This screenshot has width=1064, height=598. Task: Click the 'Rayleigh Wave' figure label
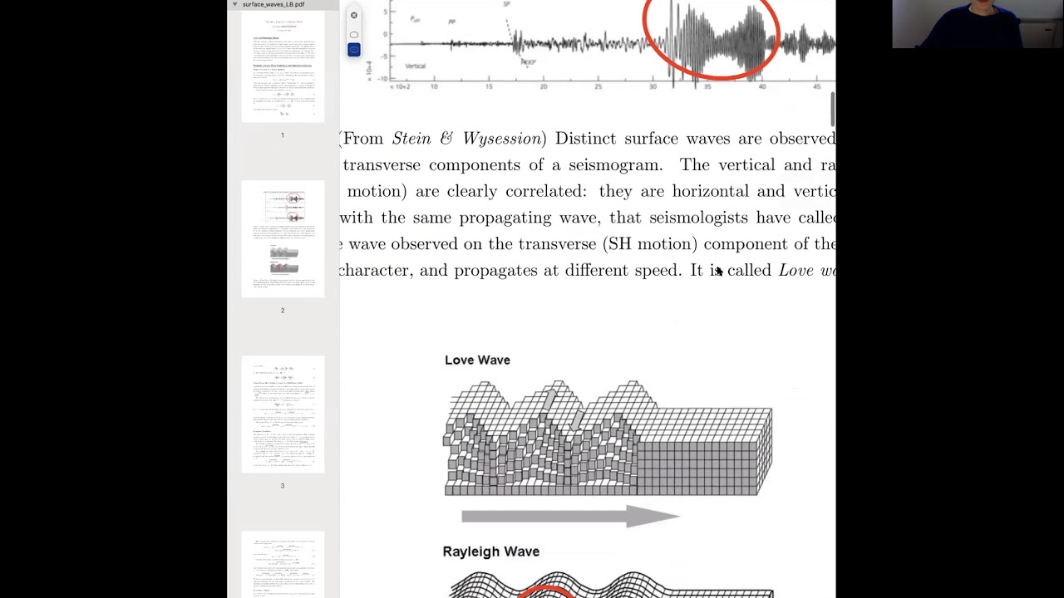tap(490, 551)
